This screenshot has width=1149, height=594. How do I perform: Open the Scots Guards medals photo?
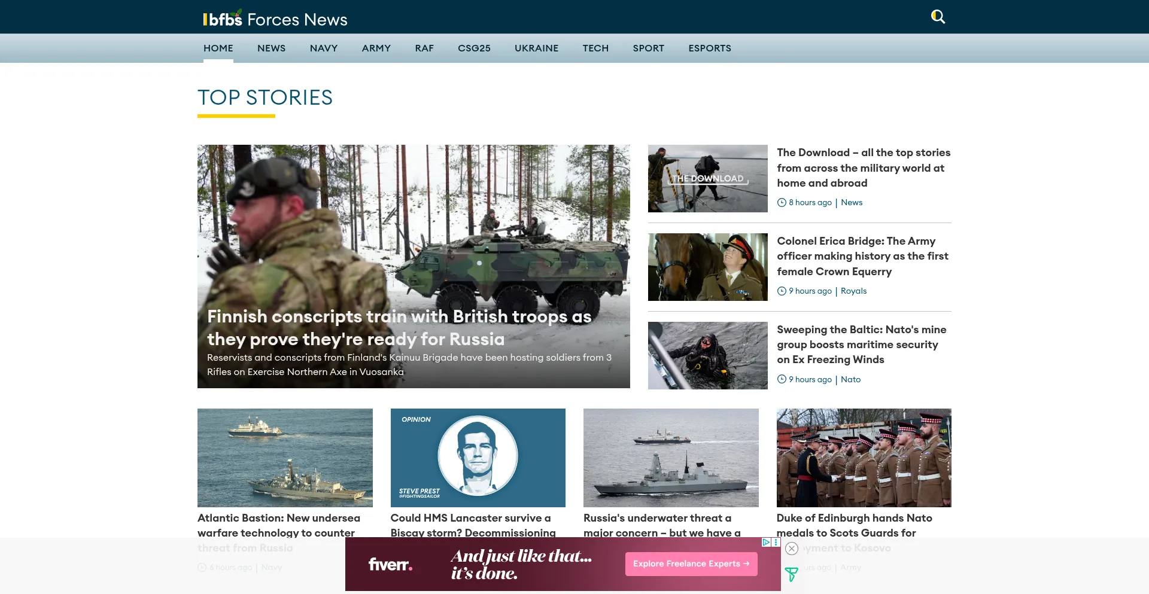(864, 458)
